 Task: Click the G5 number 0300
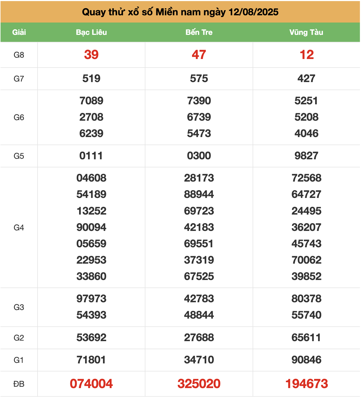[199, 156]
